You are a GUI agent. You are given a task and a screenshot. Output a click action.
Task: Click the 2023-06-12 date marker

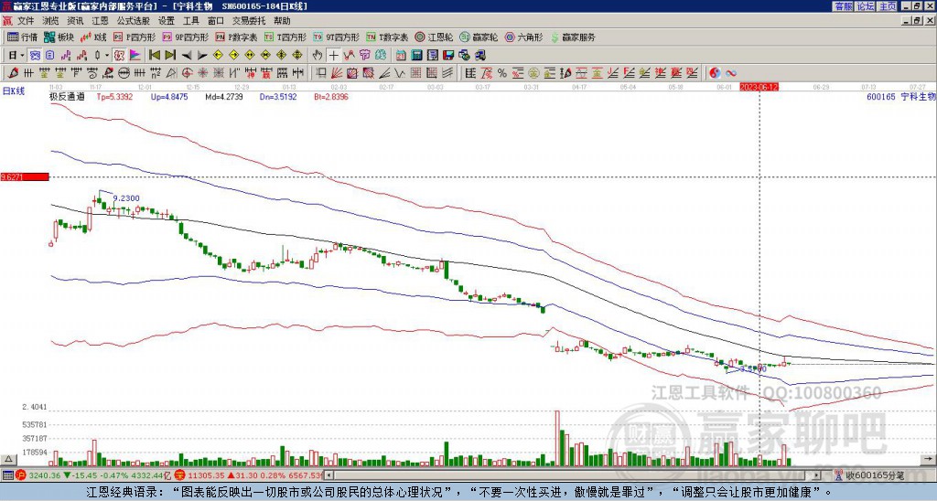pos(759,87)
